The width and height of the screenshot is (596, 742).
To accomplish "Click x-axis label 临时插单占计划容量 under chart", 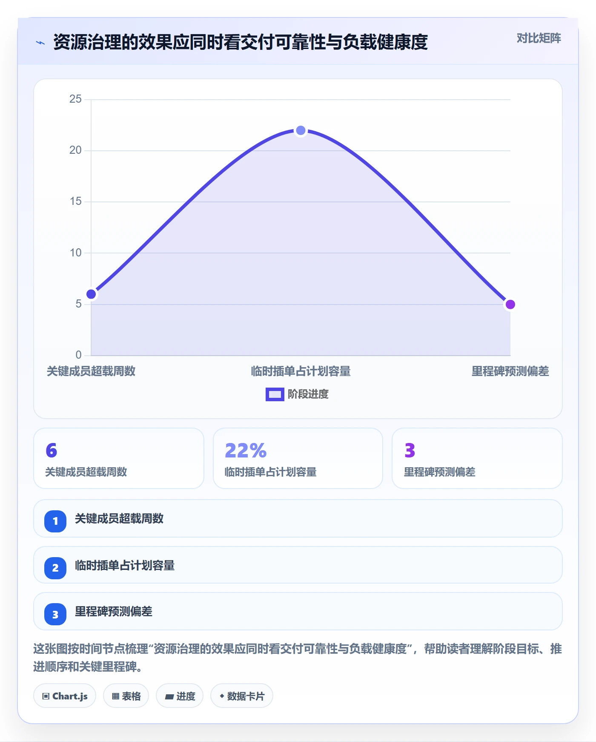I will [x=301, y=371].
